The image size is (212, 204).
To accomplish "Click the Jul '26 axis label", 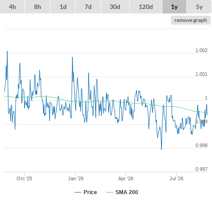I will [x=176, y=178].
